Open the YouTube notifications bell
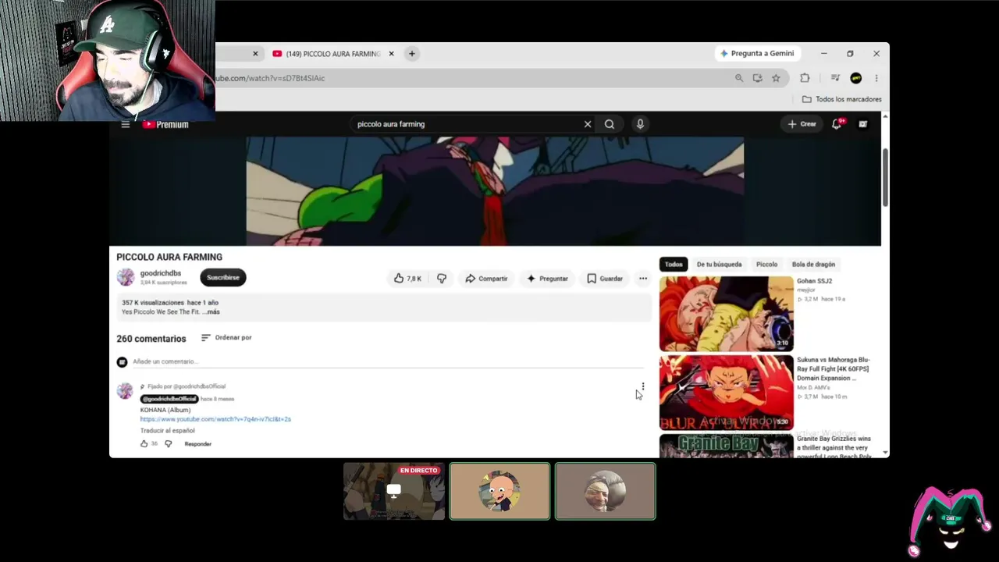 [x=837, y=124]
